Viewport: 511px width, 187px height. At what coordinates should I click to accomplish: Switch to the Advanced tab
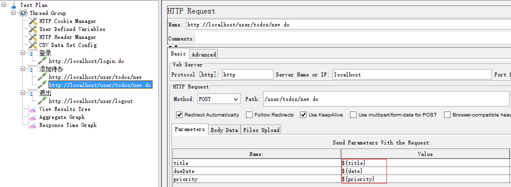[203, 54]
